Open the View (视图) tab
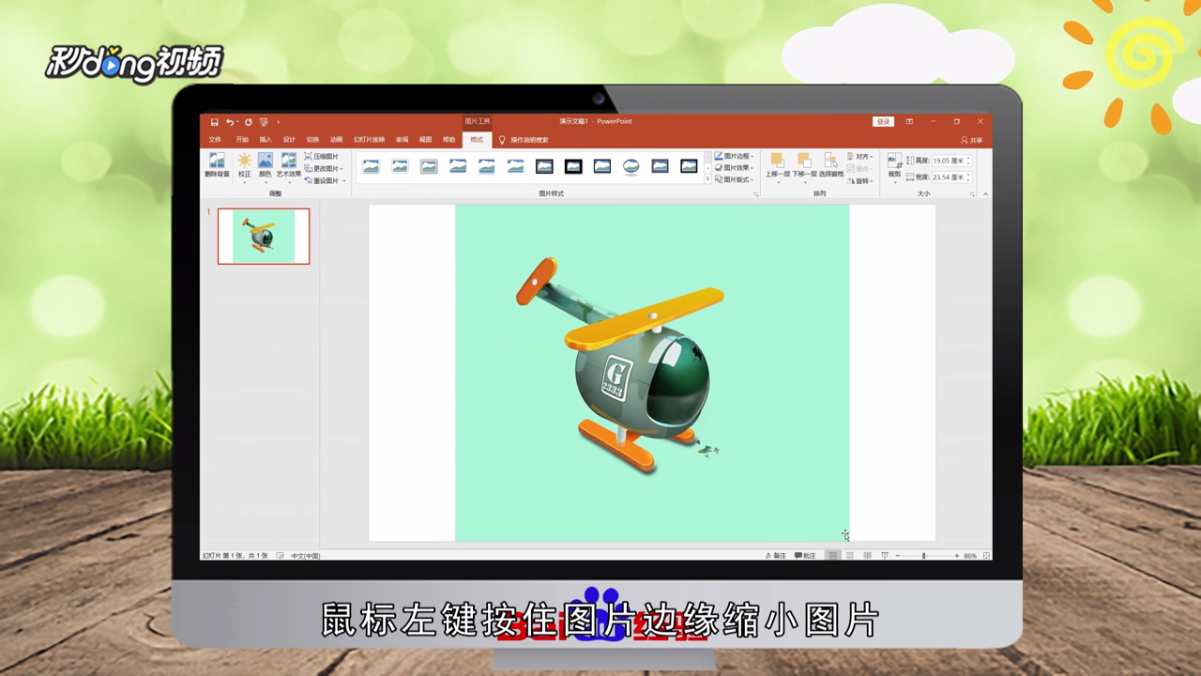Viewport: 1201px width, 676px height. point(425,140)
